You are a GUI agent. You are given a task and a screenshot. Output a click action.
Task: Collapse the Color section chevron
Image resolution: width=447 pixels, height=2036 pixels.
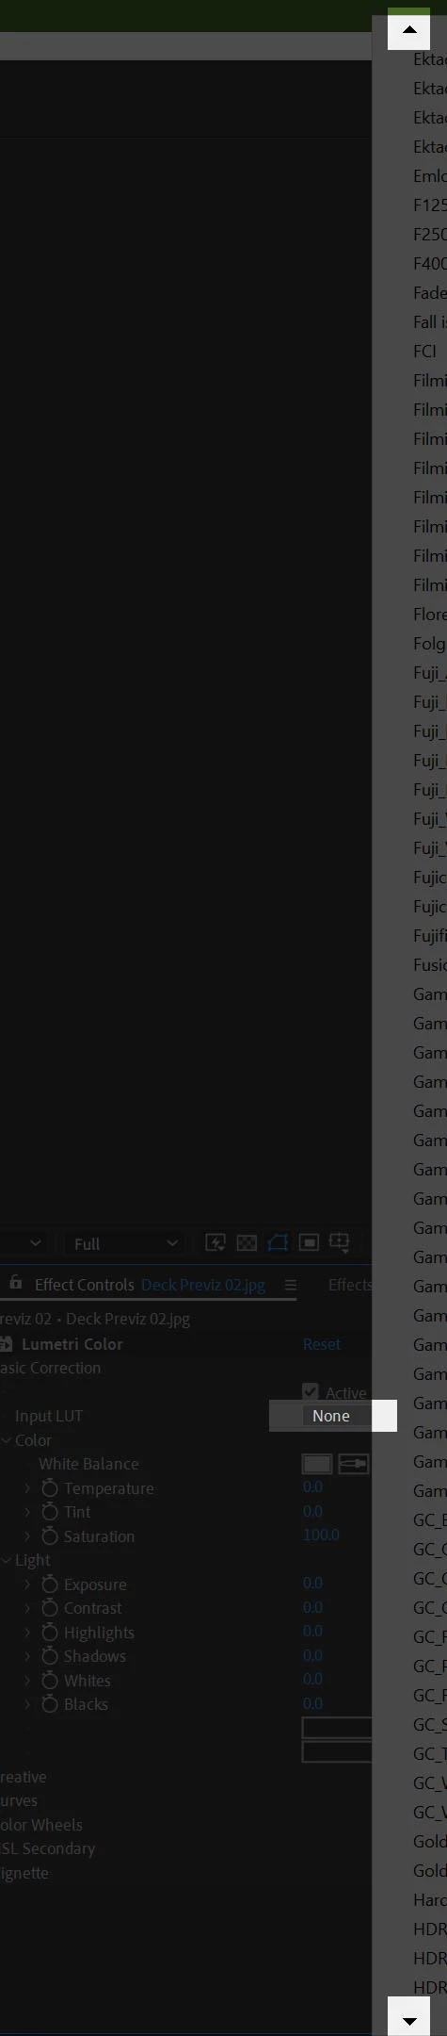[x=7, y=1440]
